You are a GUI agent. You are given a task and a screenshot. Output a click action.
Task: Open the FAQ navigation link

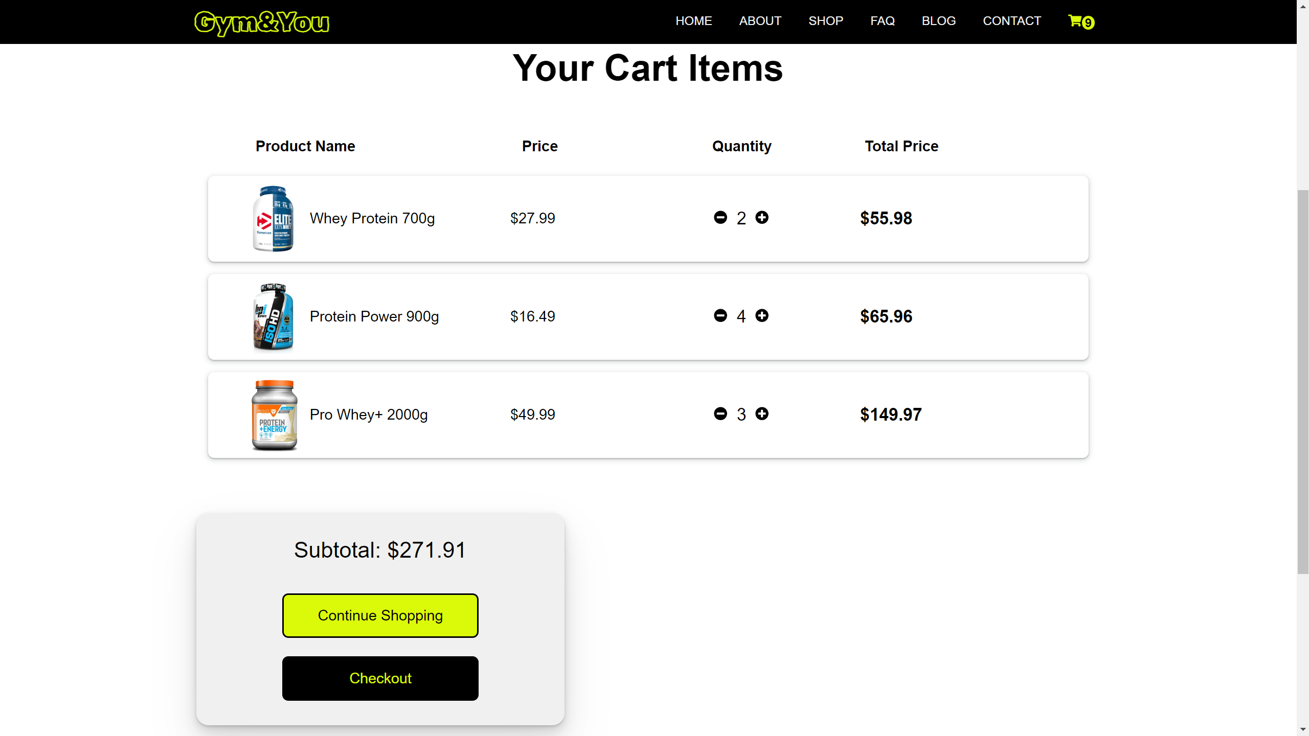(x=882, y=21)
